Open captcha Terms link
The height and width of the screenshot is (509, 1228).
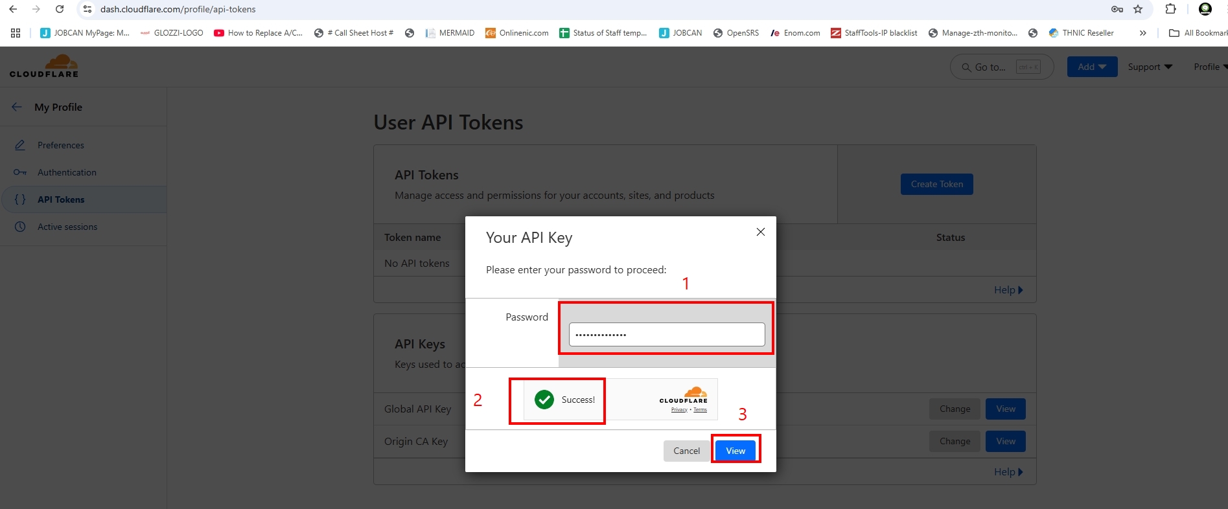[701, 409]
